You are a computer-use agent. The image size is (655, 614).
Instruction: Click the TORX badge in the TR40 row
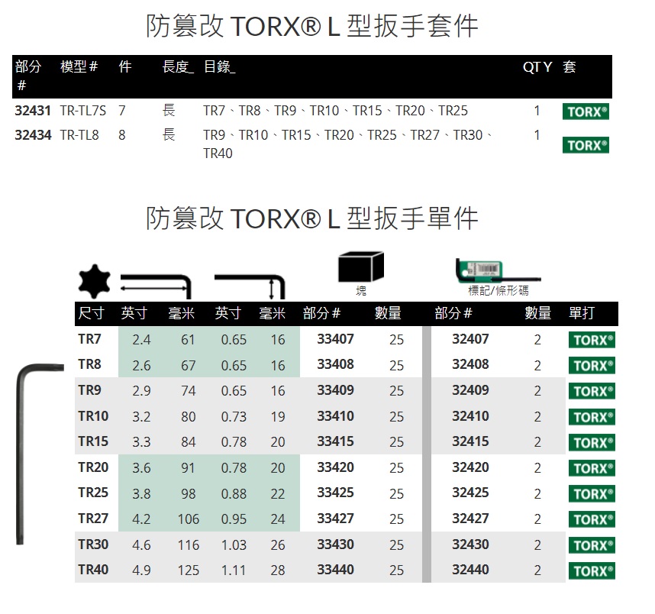[x=592, y=570]
